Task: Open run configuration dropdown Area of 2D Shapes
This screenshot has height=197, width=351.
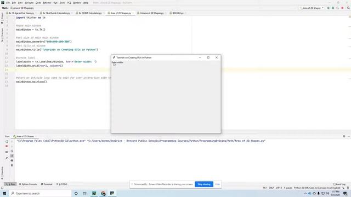Action: [312, 8]
